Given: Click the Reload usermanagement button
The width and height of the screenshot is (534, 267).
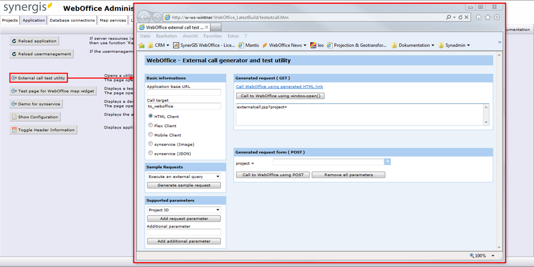Looking at the screenshot, I should (x=41, y=54).
